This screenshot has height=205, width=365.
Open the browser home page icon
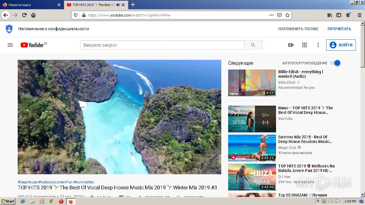tap(33, 15)
